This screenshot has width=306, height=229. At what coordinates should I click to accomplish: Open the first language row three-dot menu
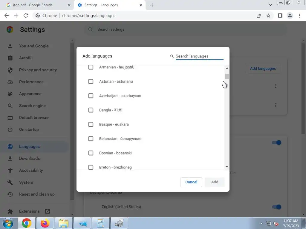(276, 86)
